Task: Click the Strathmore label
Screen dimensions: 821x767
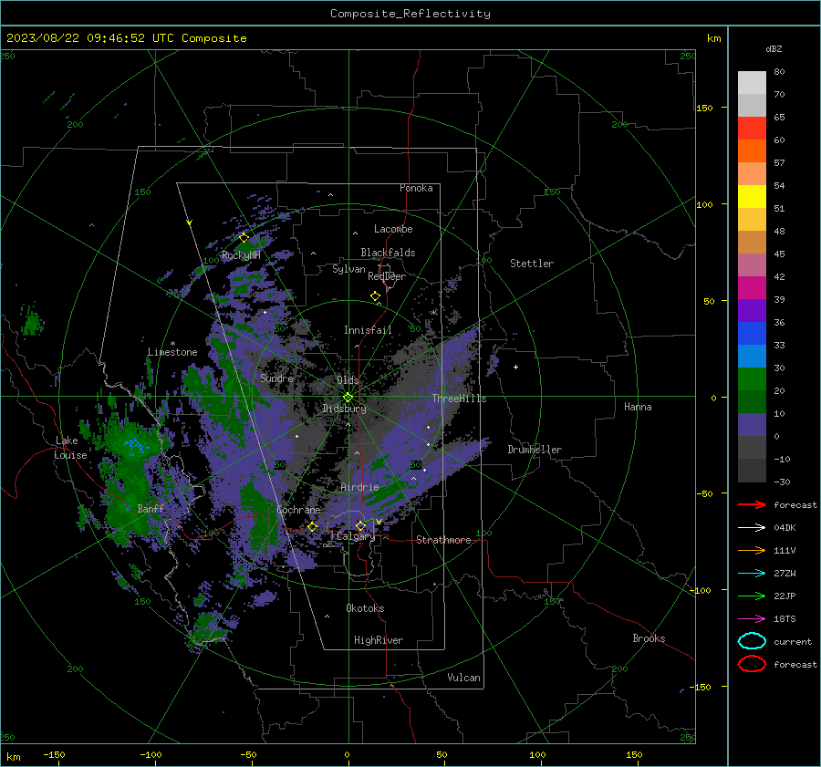Action: click(443, 540)
